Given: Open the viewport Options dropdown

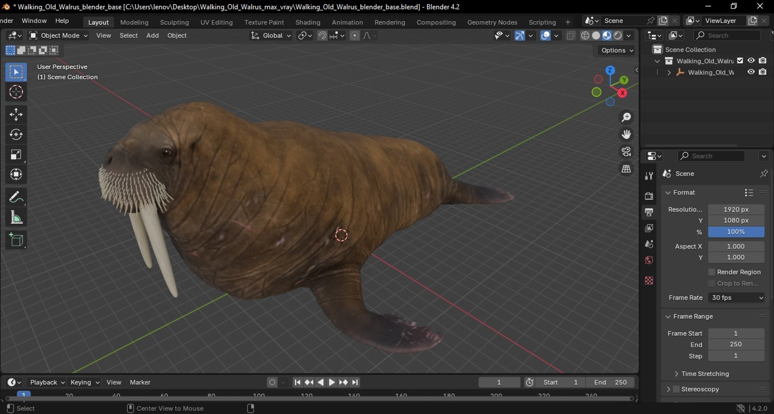Looking at the screenshot, I should coord(617,50).
